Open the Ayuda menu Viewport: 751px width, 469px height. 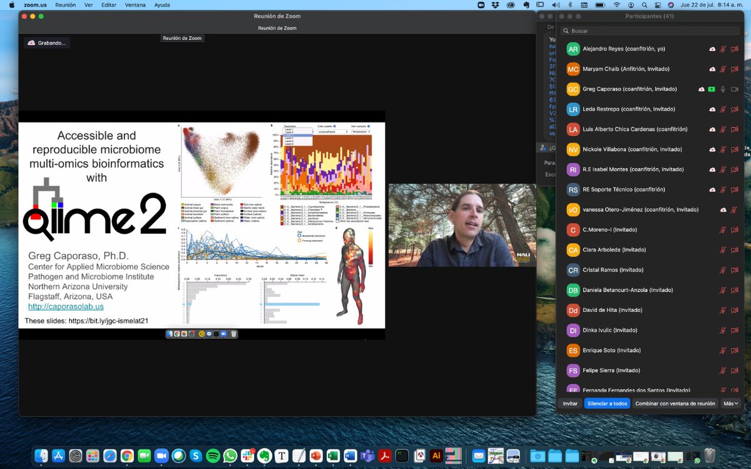pos(161,4)
